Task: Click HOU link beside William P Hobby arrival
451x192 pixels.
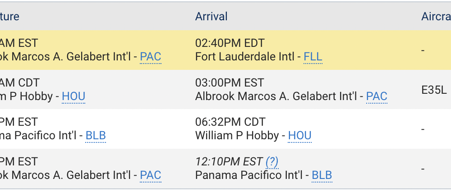Action: pyautogui.click(x=300, y=135)
